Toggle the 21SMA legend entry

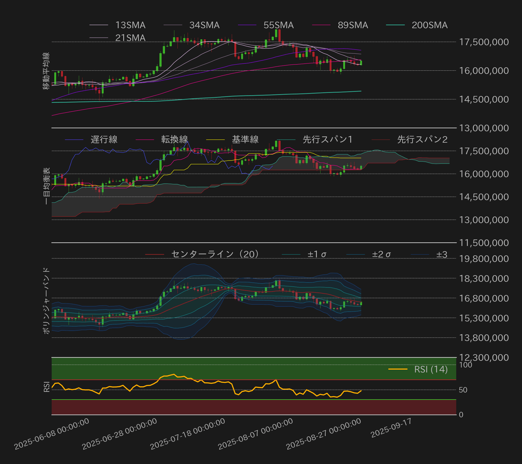(x=130, y=38)
